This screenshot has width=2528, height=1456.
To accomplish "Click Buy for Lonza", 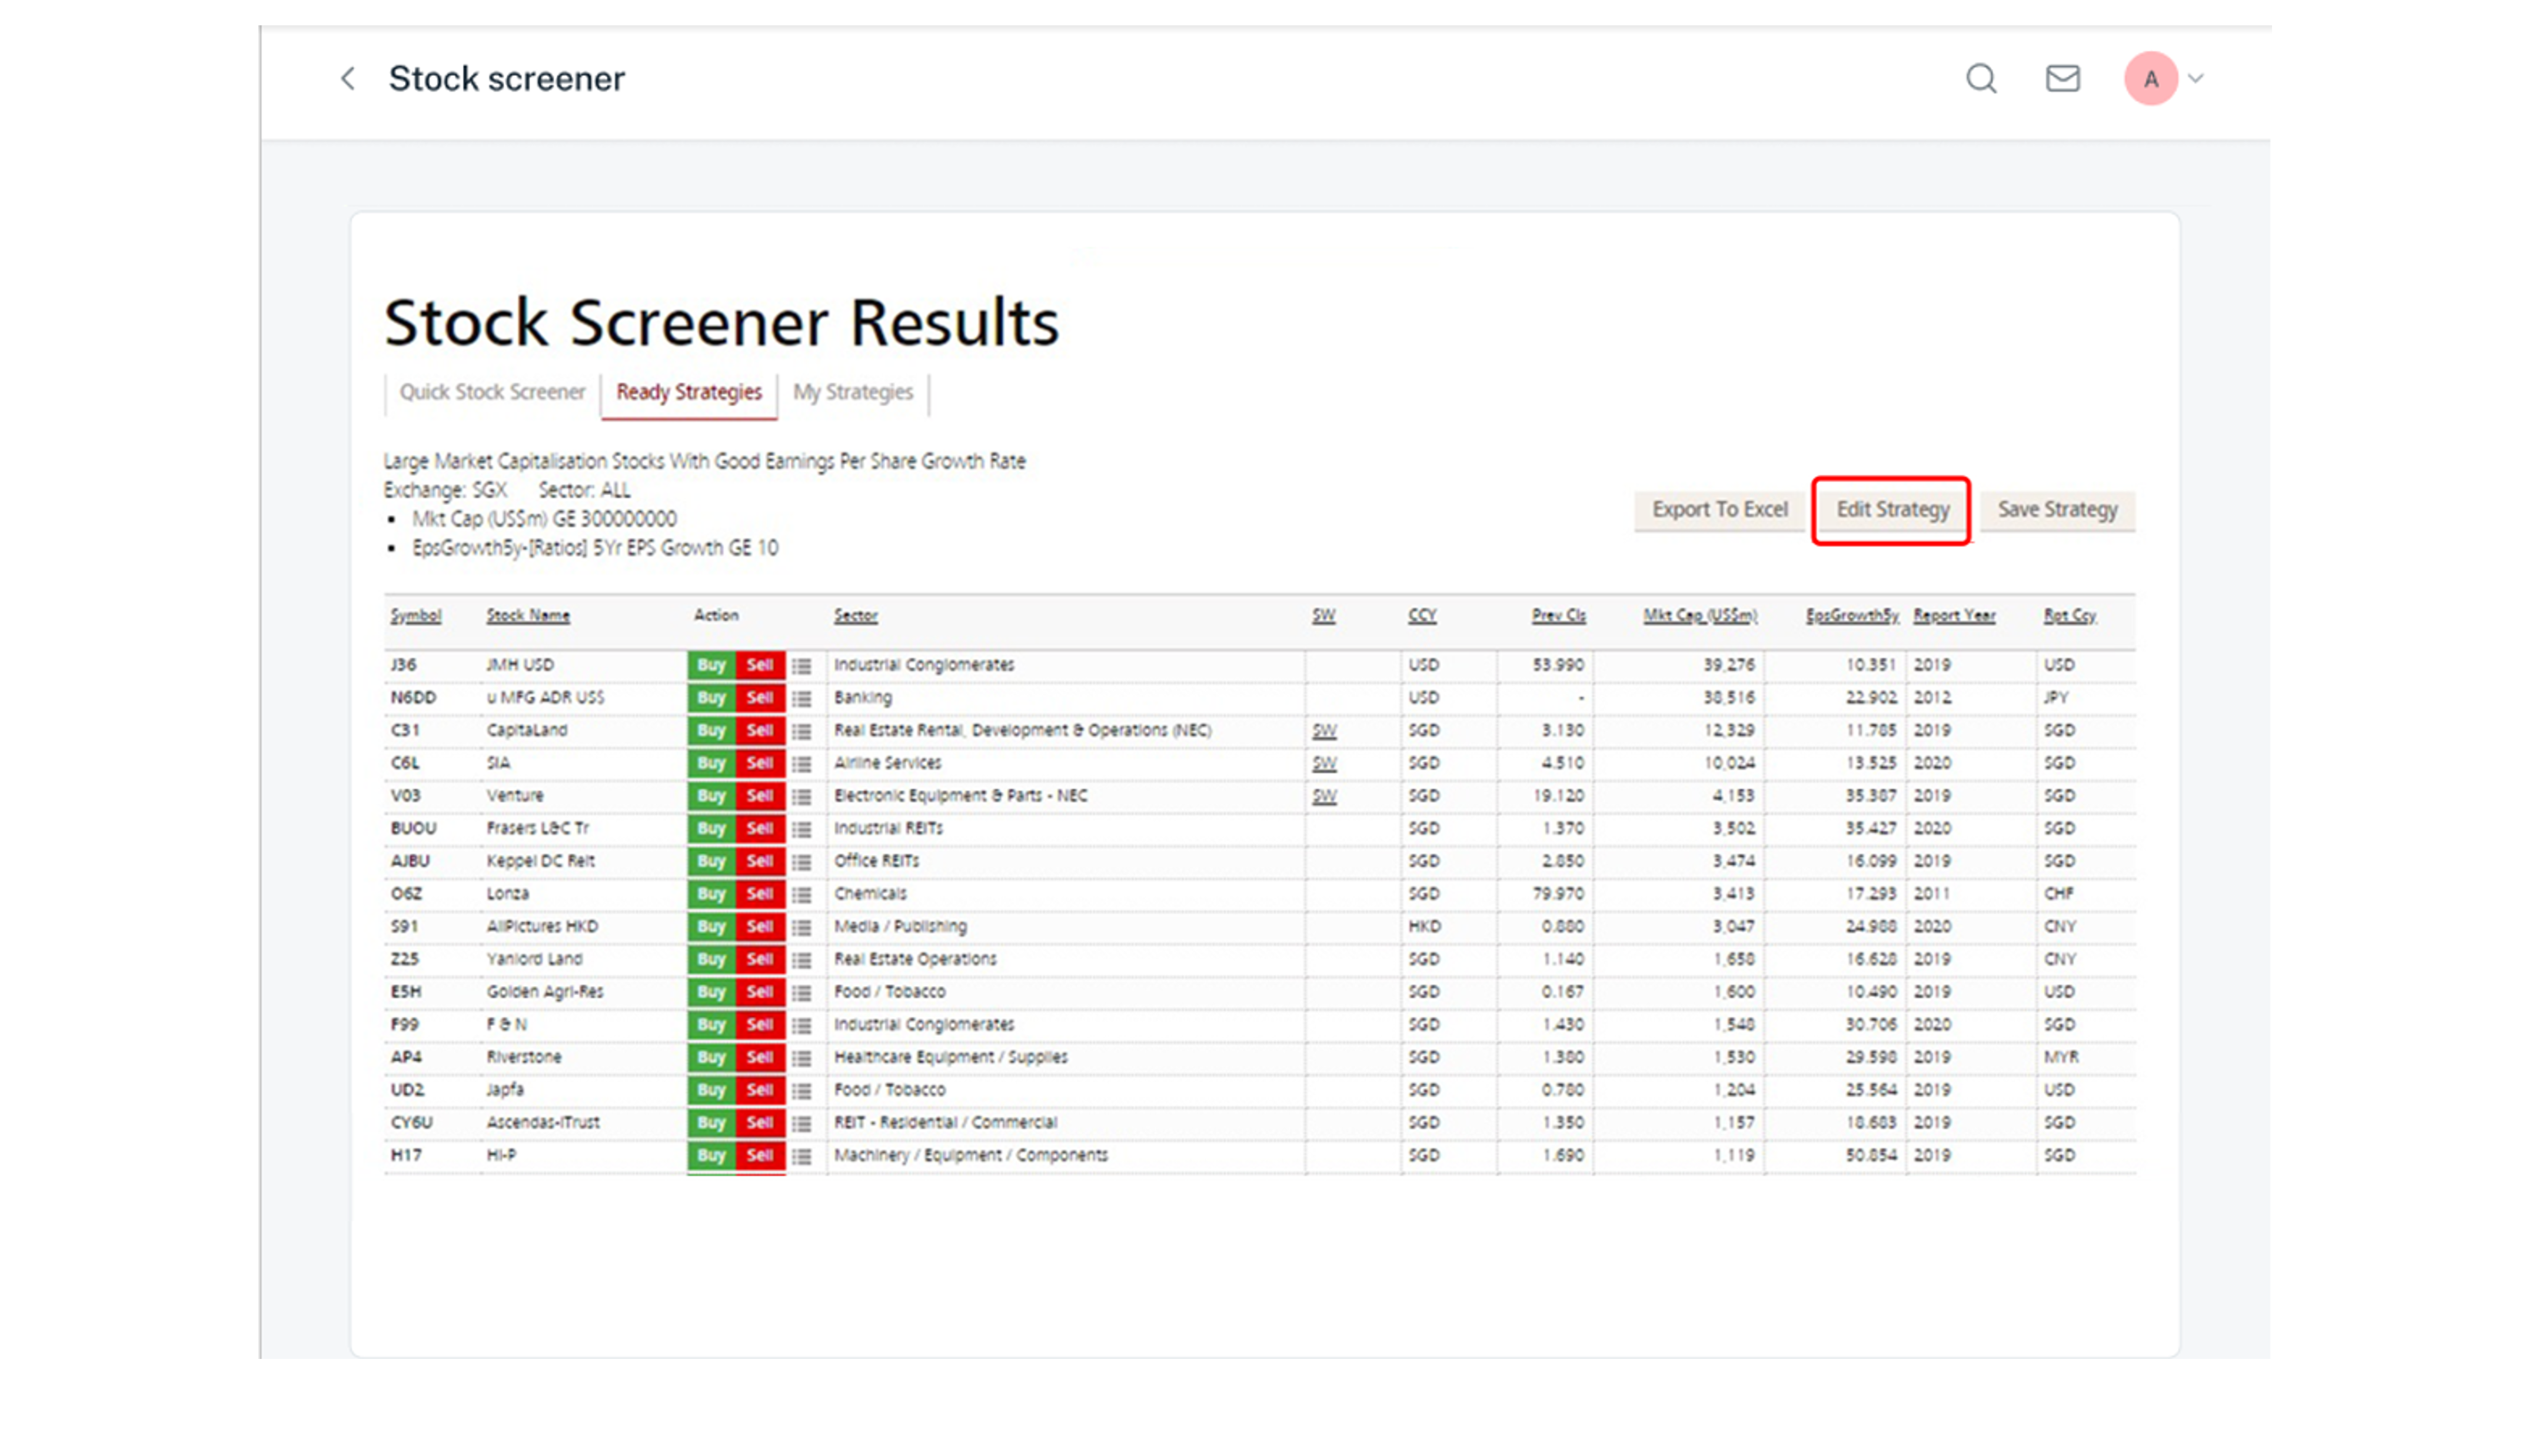I will (x=711, y=894).
